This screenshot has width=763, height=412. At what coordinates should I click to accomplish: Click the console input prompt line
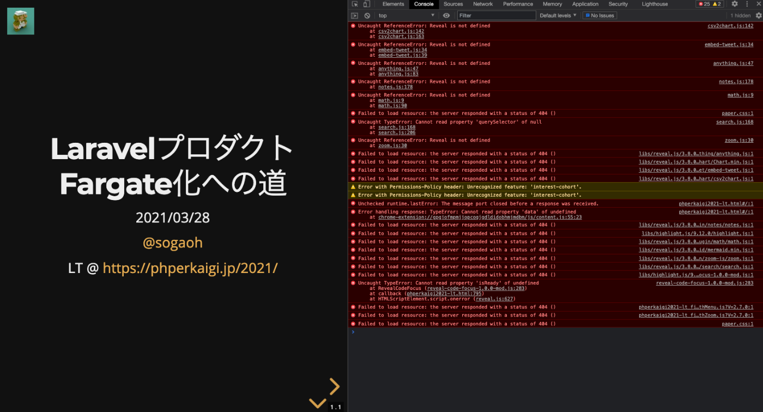555,332
